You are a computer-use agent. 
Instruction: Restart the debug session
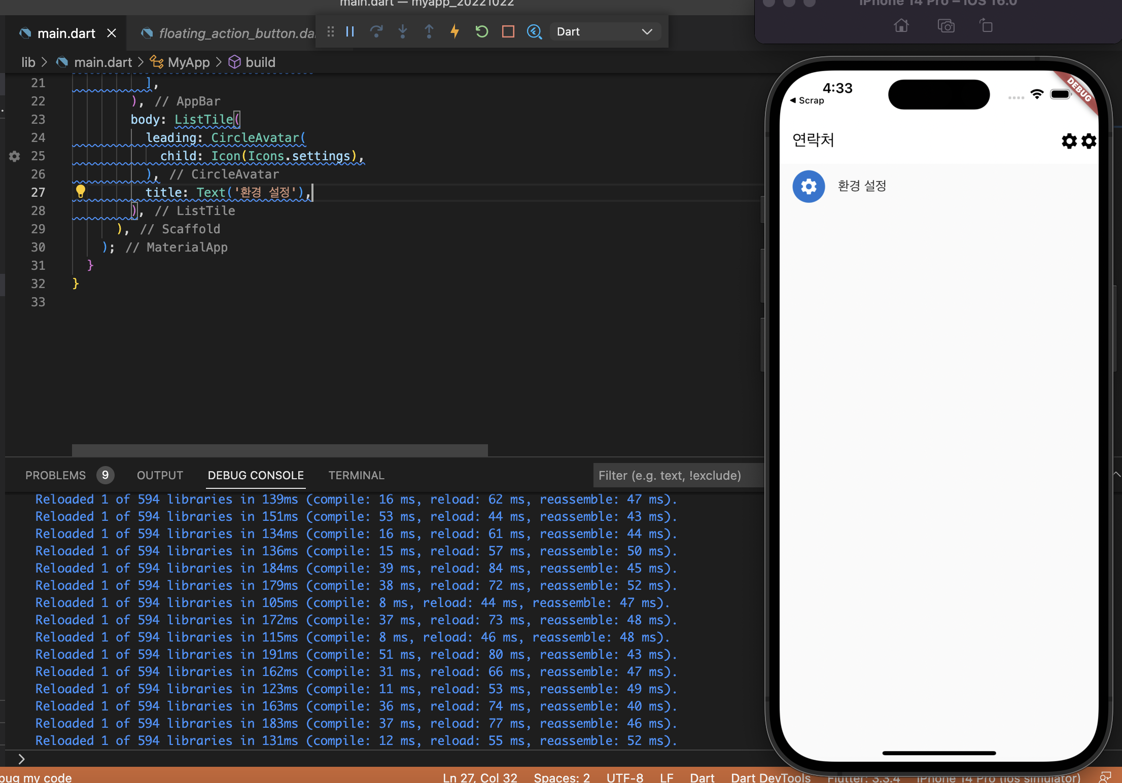tap(481, 31)
